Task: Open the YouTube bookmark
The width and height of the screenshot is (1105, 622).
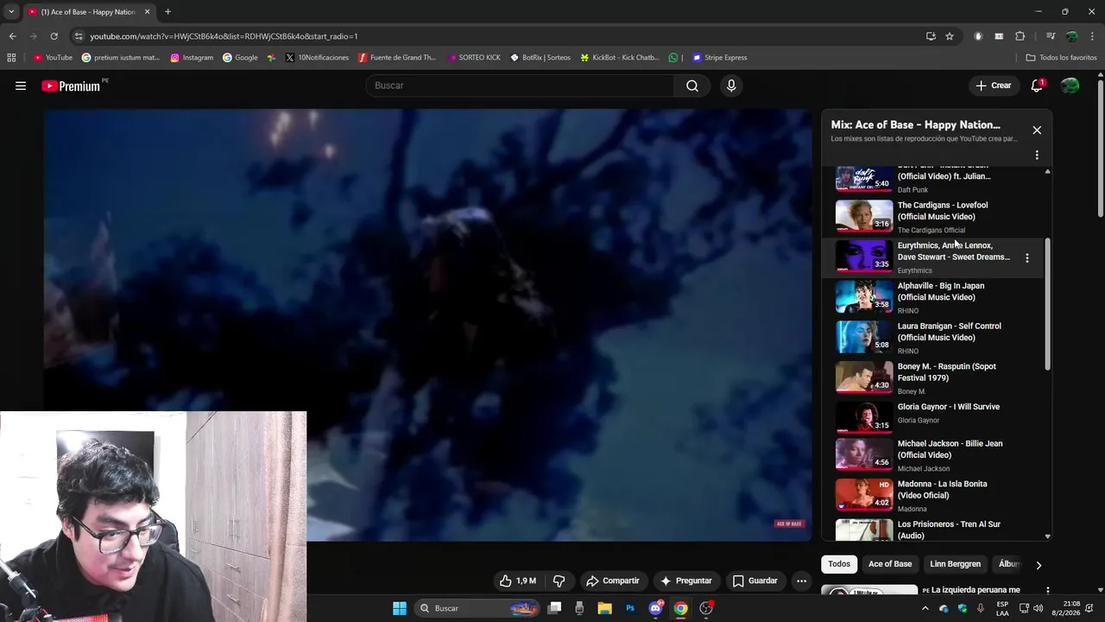Action: pyautogui.click(x=53, y=58)
